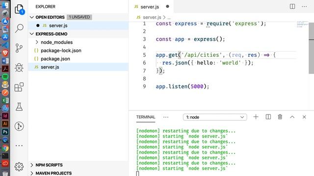The image size is (314, 176).
Task: Open the Source Control view
Action: coord(19,48)
